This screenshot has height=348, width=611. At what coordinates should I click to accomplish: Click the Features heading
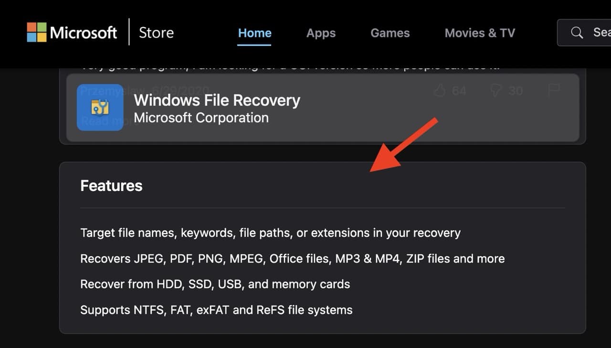click(x=111, y=186)
